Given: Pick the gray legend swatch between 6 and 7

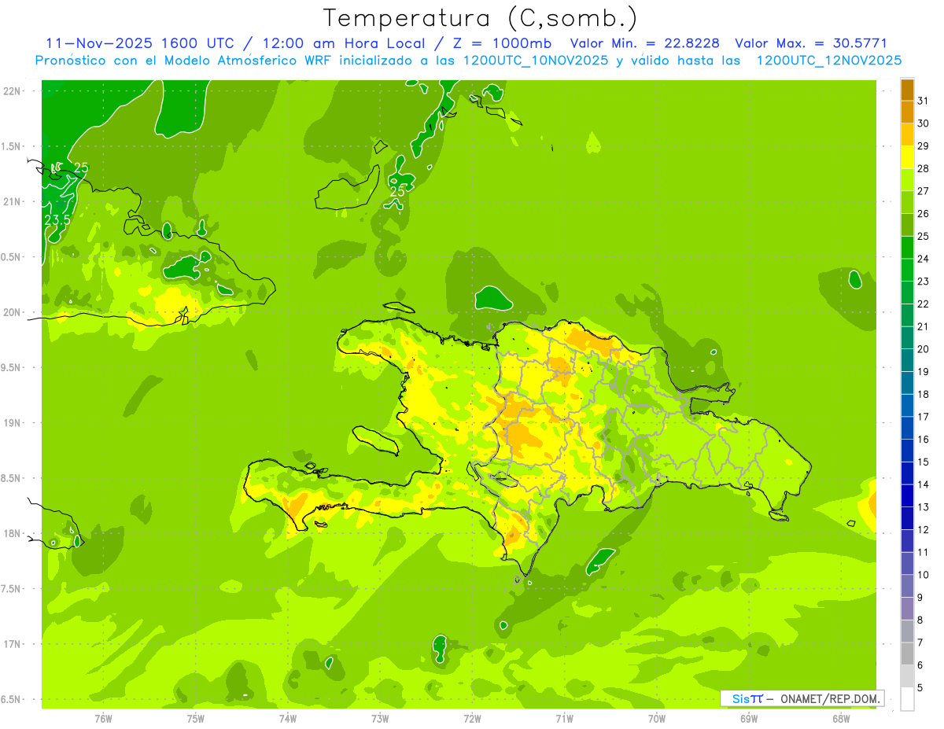Looking at the screenshot, I should pyautogui.click(x=907, y=654).
